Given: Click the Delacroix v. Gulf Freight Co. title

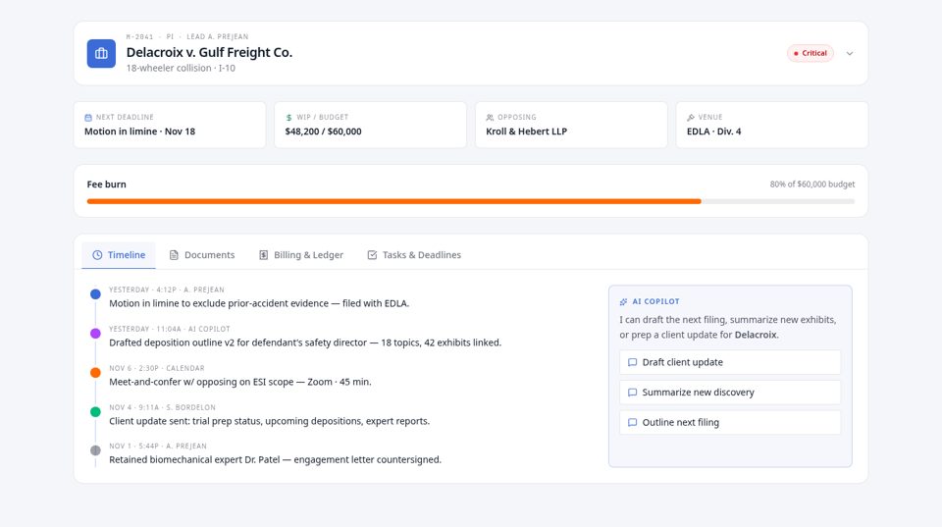Looking at the screenshot, I should (x=209, y=53).
